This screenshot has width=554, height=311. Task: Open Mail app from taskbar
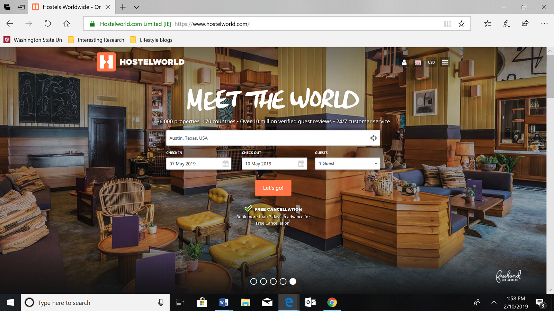267,302
